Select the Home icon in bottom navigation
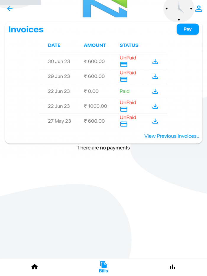The width and height of the screenshot is (207, 276). (35, 267)
